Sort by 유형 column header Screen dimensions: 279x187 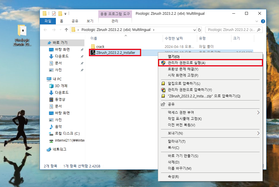pyautogui.click(x=202, y=38)
